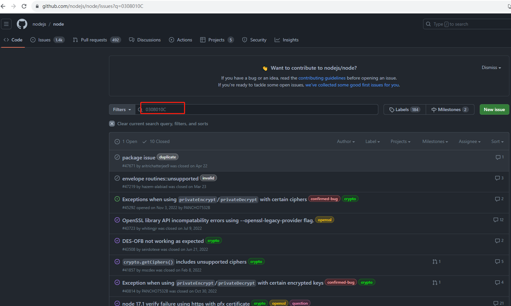The width and height of the screenshot is (511, 306).
Task: Expand the Assignee filter
Action: coord(470,141)
